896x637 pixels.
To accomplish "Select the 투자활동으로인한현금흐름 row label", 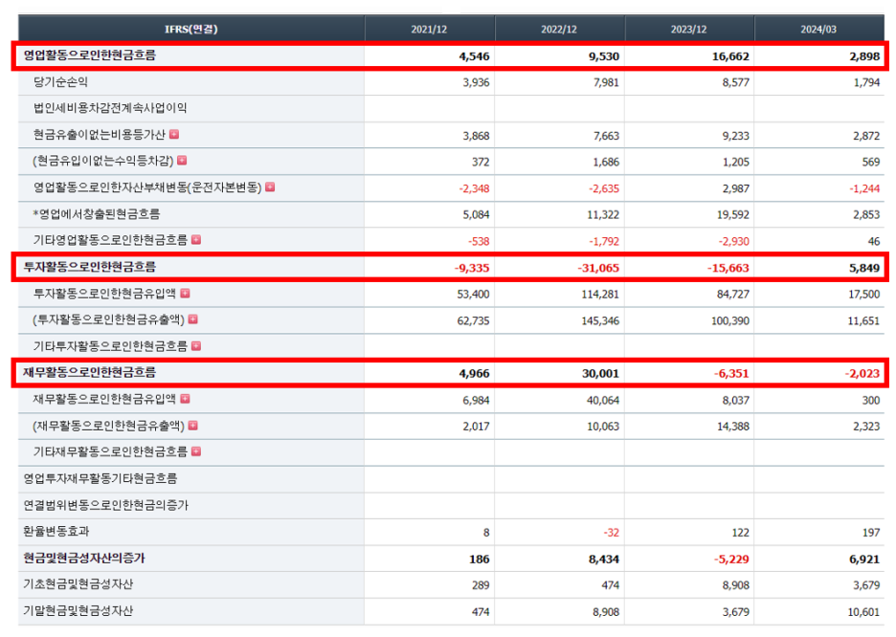I will pyautogui.click(x=89, y=267).
